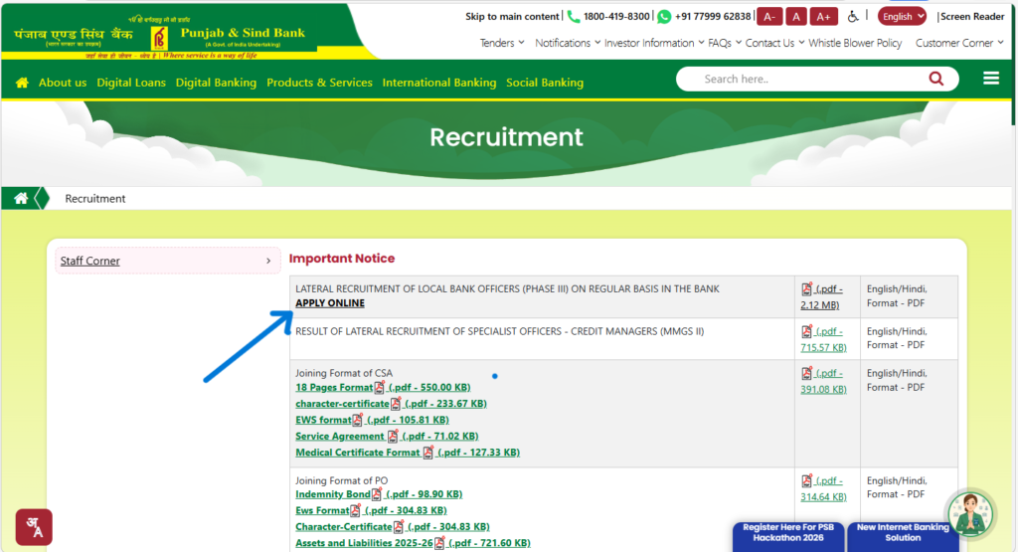Open the Indemnity Bond link
Screen dimensions: 1018x552
332,494
